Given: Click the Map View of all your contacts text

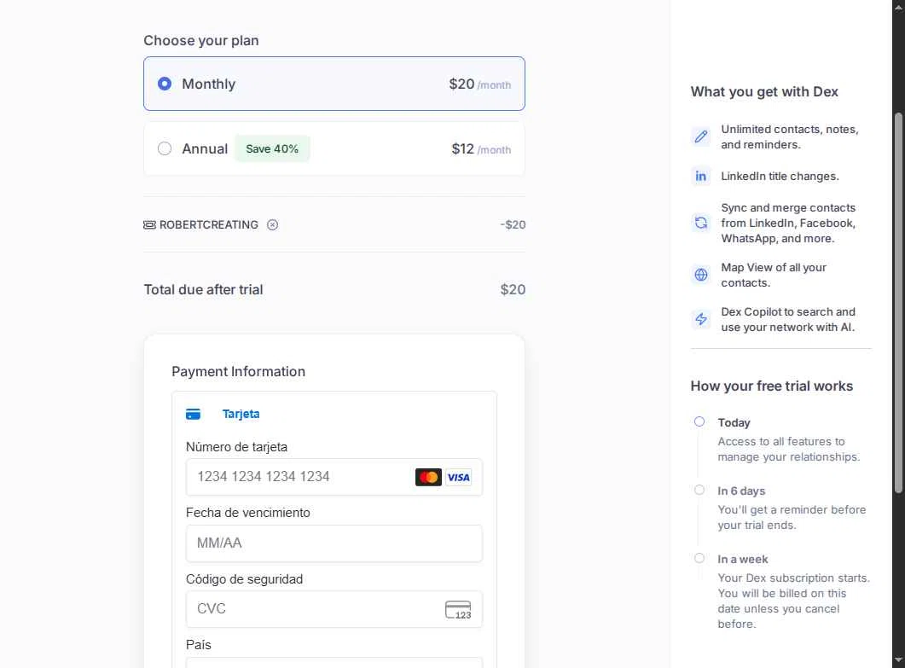Looking at the screenshot, I should click(774, 275).
